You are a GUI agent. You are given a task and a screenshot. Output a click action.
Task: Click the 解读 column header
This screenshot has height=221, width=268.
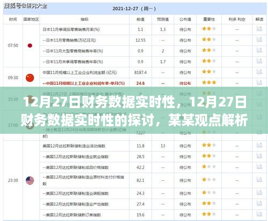coord(259,19)
